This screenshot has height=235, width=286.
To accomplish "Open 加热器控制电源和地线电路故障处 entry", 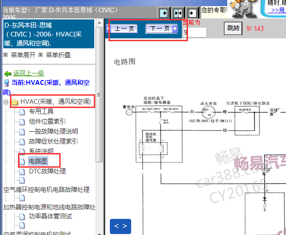I will (49, 207).
